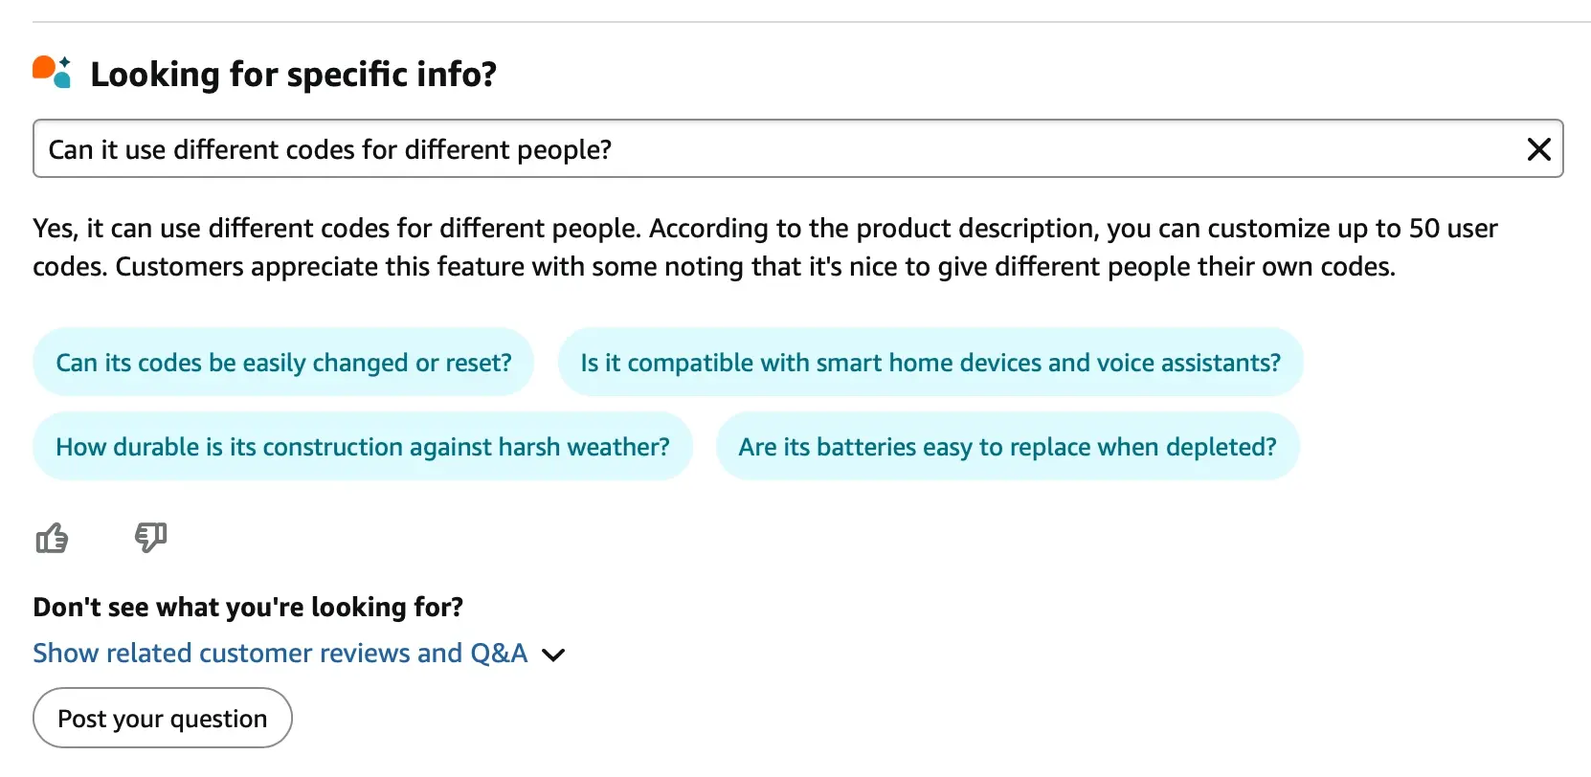Viewport: 1591px width, 777px height.
Task: Clear the search query with the X
Action: pyautogui.click(x=1538, y=149)
